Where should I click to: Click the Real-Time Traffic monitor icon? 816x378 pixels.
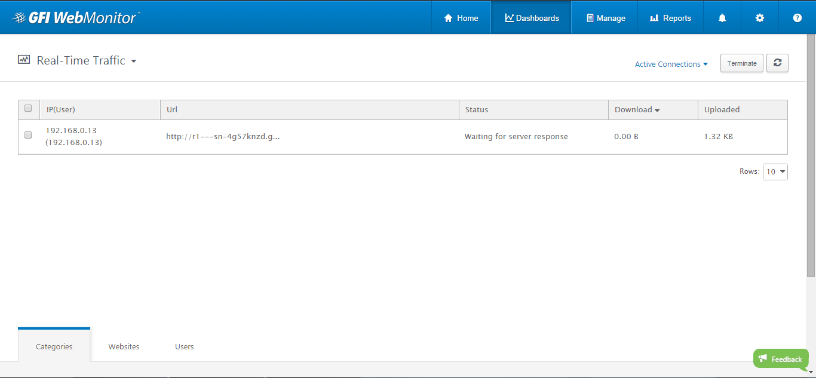[x=24, y=60]
